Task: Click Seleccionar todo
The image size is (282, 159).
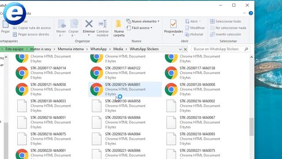Action: click(225, 21)
